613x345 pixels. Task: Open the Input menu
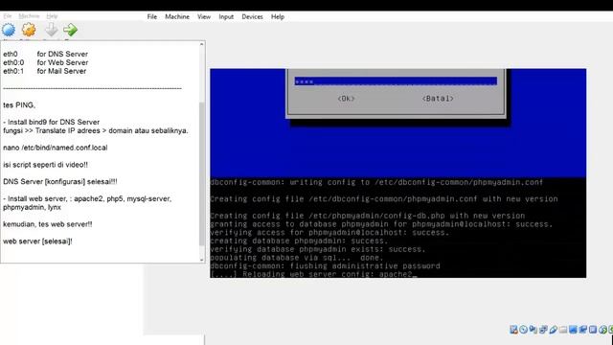[226, 17]
